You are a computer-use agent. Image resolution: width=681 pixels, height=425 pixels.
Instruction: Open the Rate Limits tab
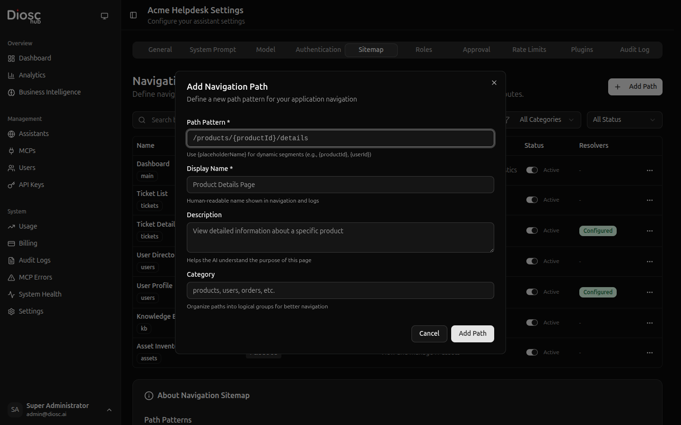tap(529, 50)
